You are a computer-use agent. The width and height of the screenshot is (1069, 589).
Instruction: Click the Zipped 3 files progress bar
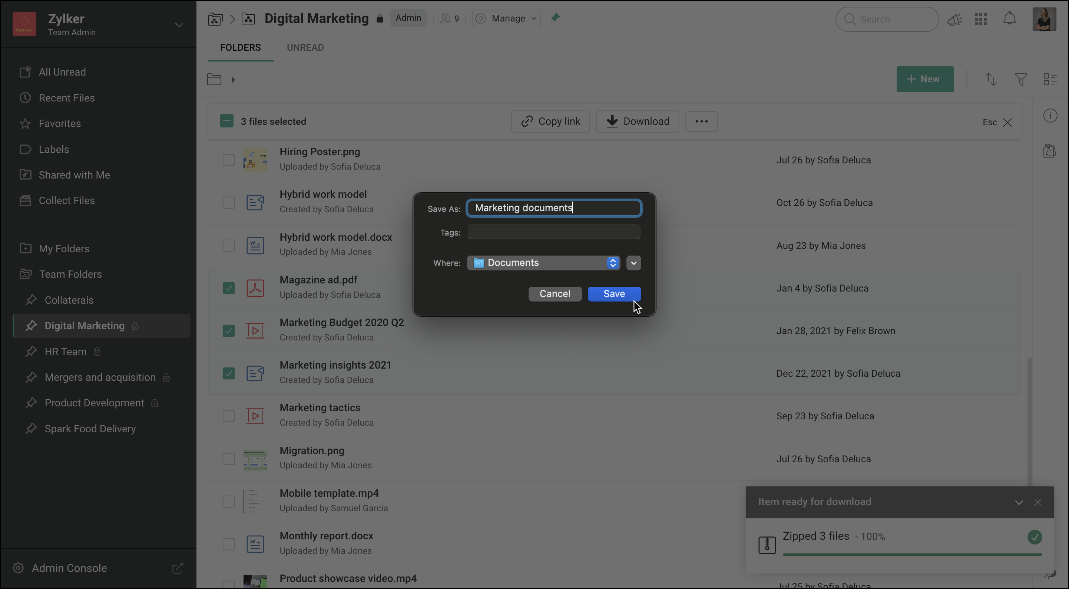[912, 554]
